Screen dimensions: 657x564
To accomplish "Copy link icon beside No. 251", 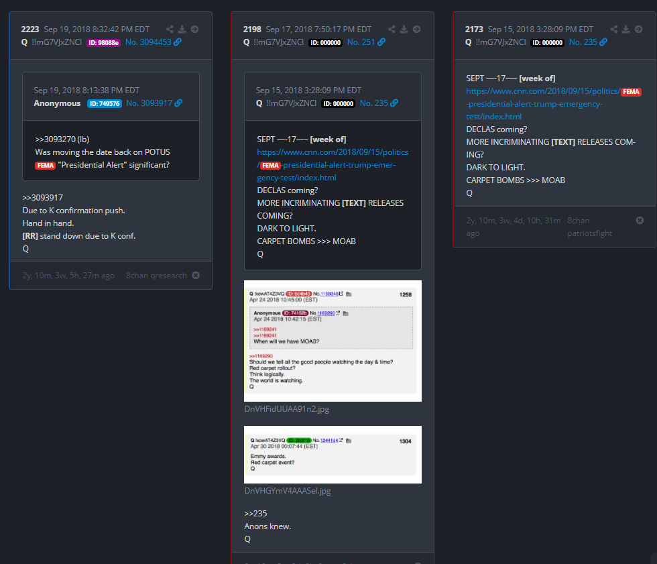I will (x=381, y=42).
